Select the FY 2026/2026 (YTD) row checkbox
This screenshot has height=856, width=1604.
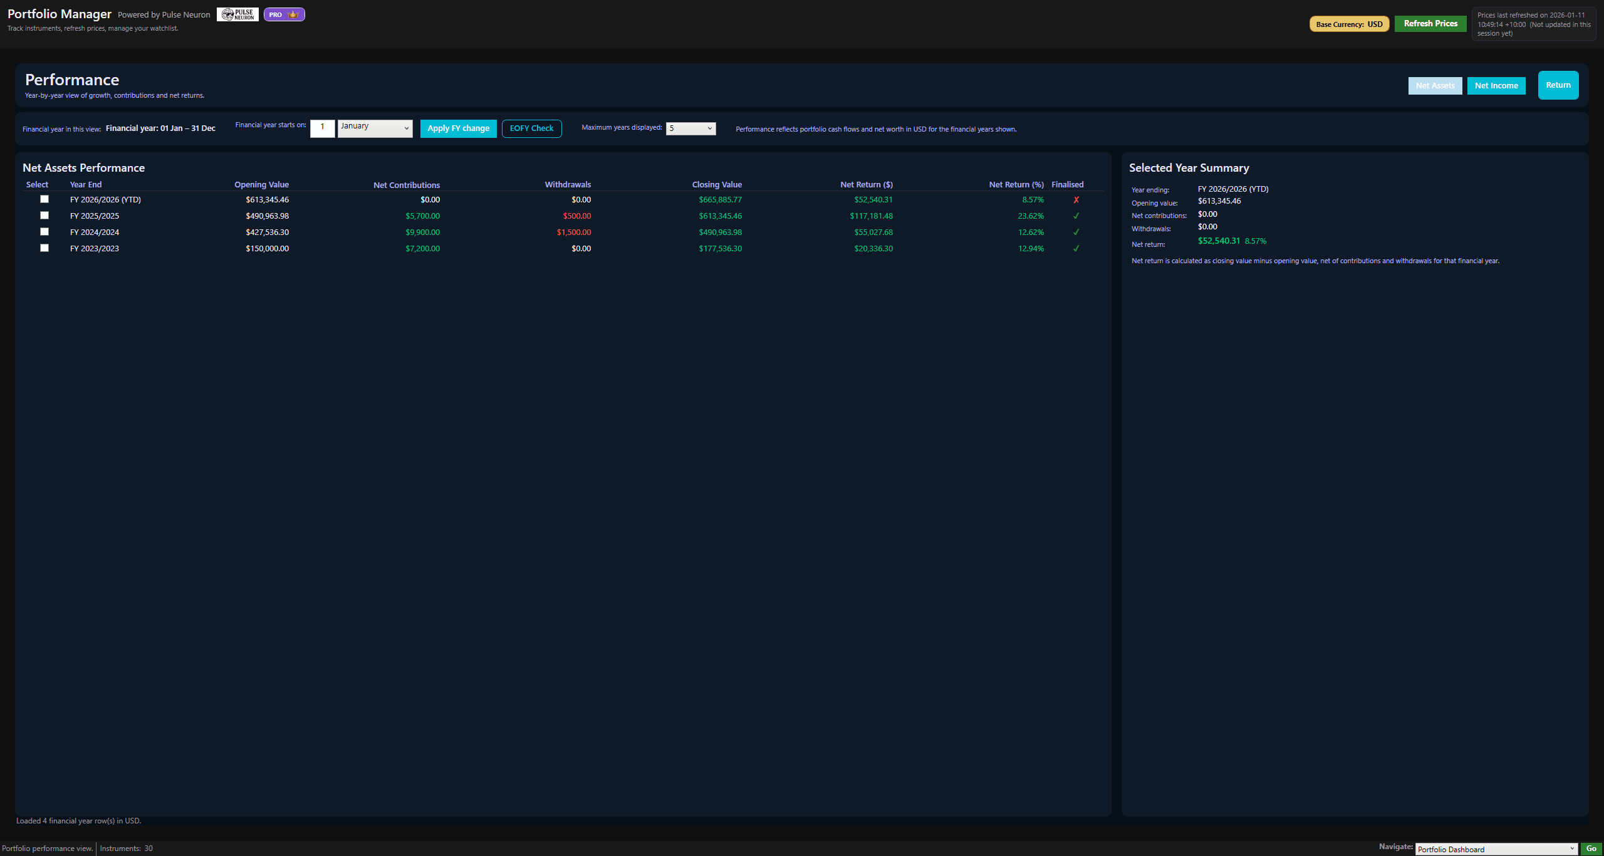click(44, 199)
